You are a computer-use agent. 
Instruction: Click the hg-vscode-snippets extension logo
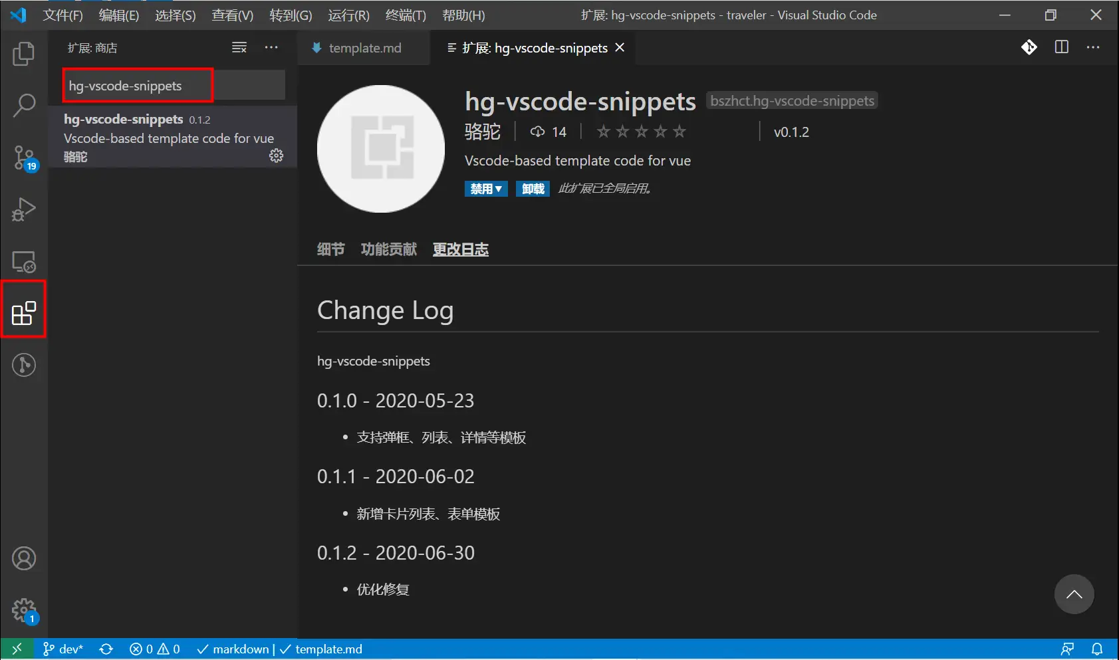381,149
